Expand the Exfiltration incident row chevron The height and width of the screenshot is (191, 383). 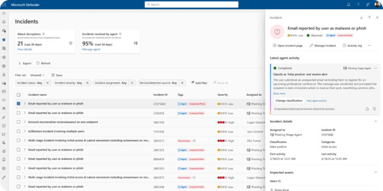(x=25, y=131)
